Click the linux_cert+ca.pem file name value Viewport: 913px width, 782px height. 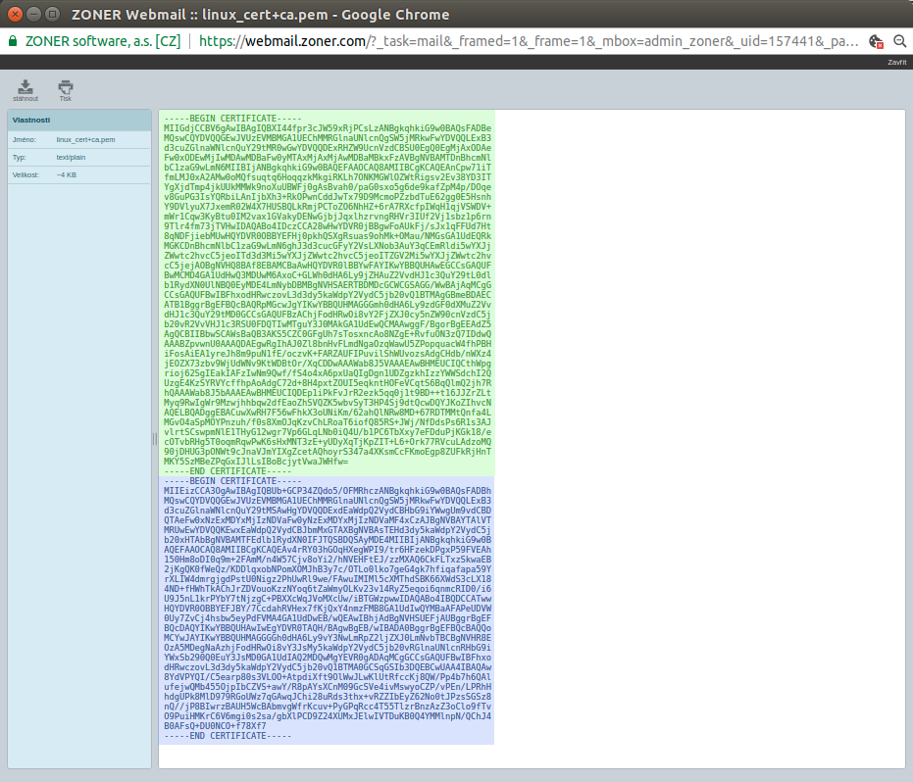(x=85, y=140)
